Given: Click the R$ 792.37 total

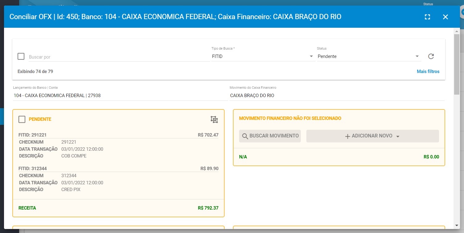Looking at the screenshot, I should 208,208.
